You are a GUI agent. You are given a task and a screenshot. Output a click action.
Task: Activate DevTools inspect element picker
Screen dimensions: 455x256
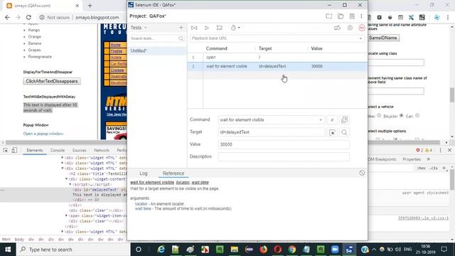(x=6, y=150)
